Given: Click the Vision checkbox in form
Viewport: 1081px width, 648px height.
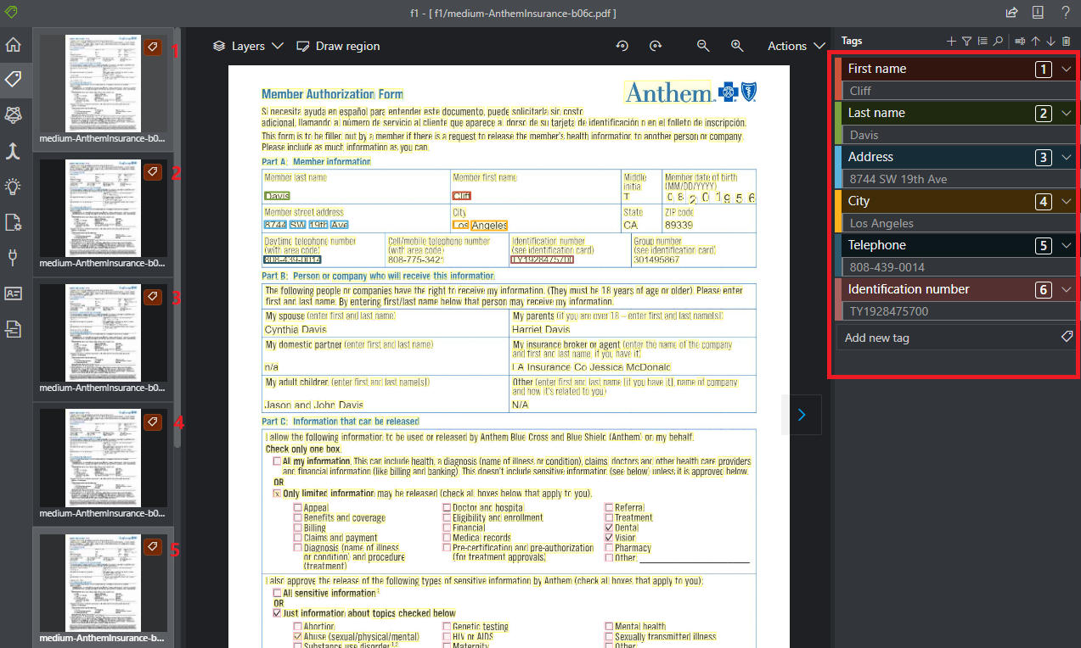Looking at the screenshot, I should [x=609, y=538].
